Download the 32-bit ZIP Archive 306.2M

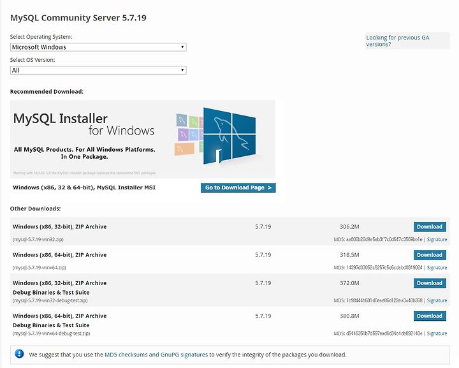(430, 226)
